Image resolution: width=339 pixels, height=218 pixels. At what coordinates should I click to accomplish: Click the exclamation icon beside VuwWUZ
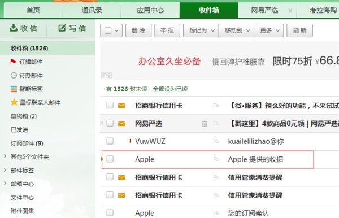[x=130, y=141]
